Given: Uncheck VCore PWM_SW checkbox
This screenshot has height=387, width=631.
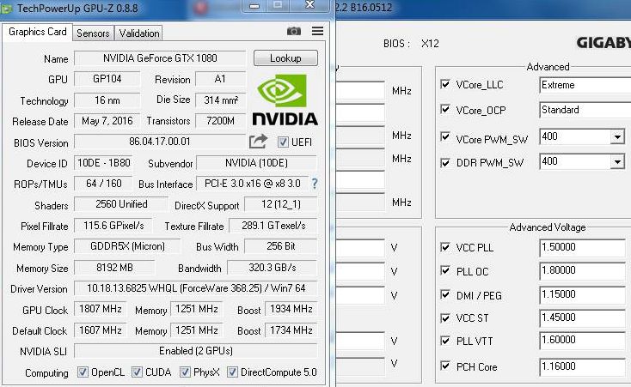Looking at the screenshot, I should pyautogui.click(x=445, y=137).
